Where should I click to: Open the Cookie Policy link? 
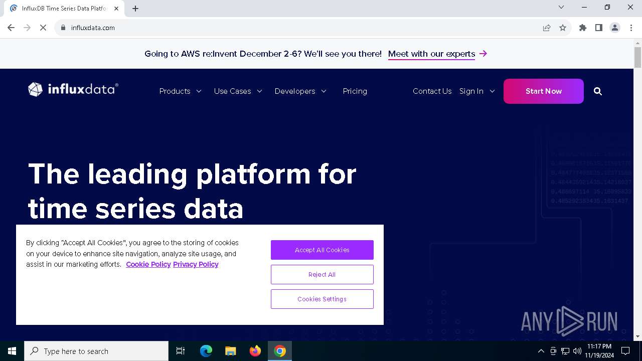click(148, 264)
